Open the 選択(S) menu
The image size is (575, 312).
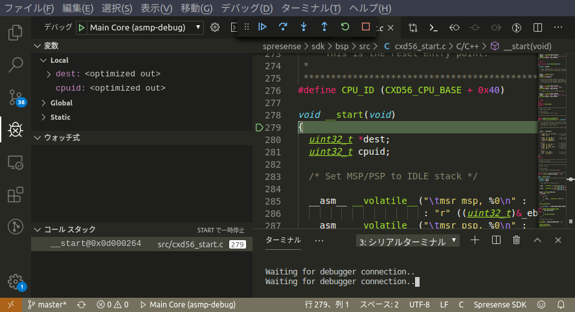click(117, 8)
